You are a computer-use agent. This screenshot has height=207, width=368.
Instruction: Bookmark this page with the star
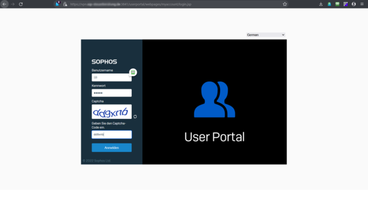[x=285, y=4]
